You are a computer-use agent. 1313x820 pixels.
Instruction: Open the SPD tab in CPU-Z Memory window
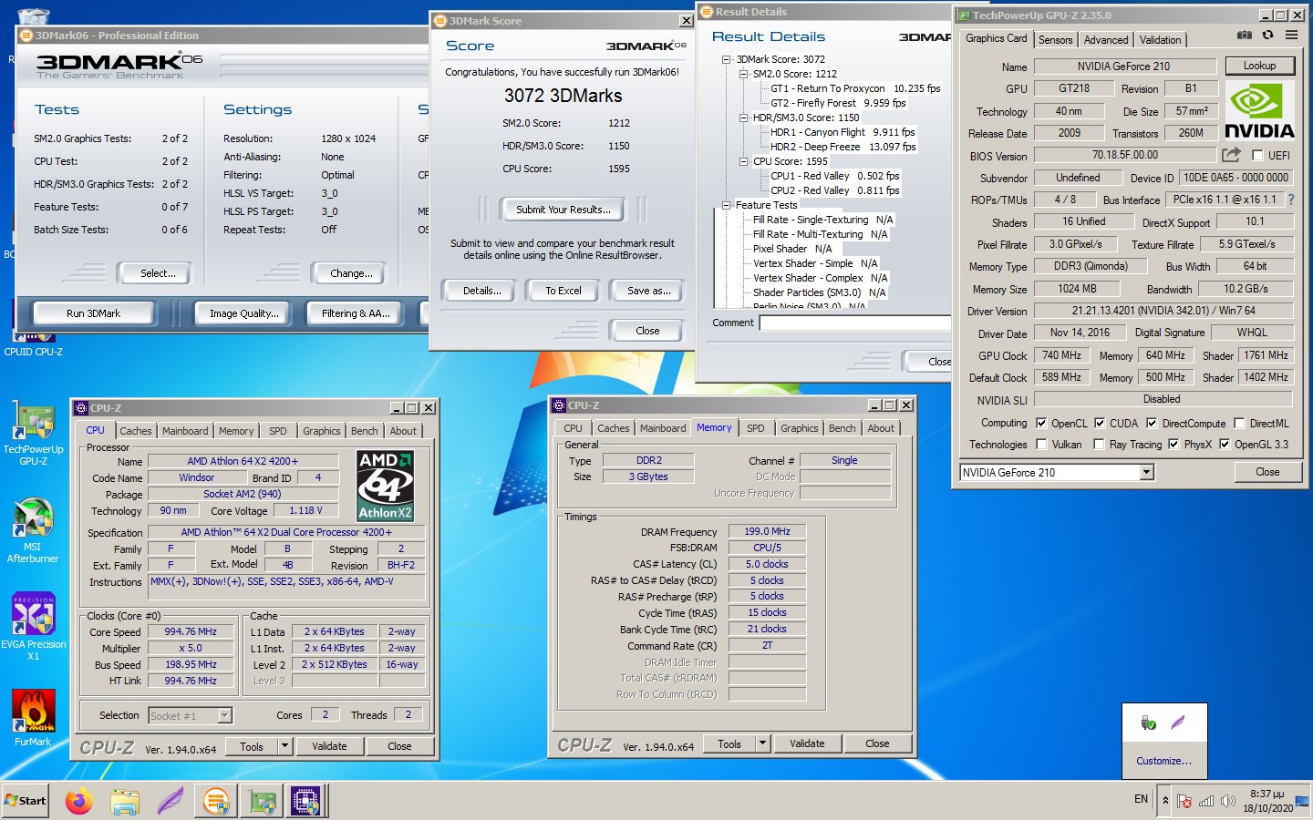coord(756,428)
